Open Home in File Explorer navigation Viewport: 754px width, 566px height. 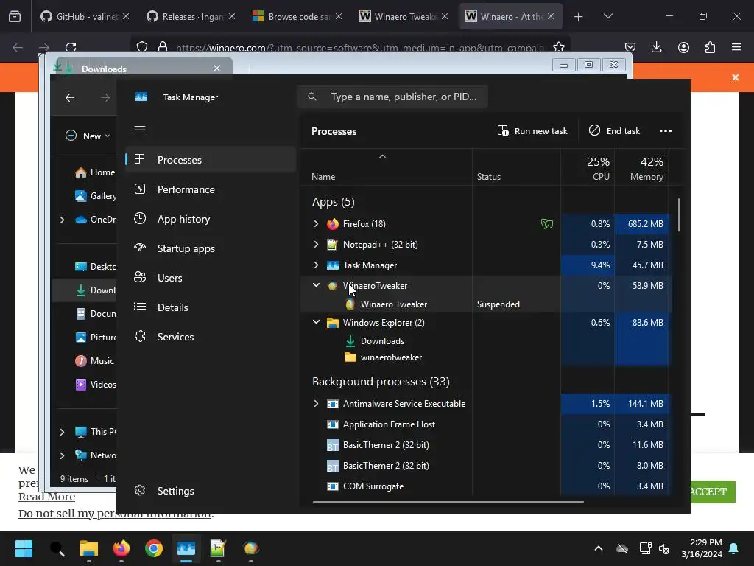tap(95, 172)
